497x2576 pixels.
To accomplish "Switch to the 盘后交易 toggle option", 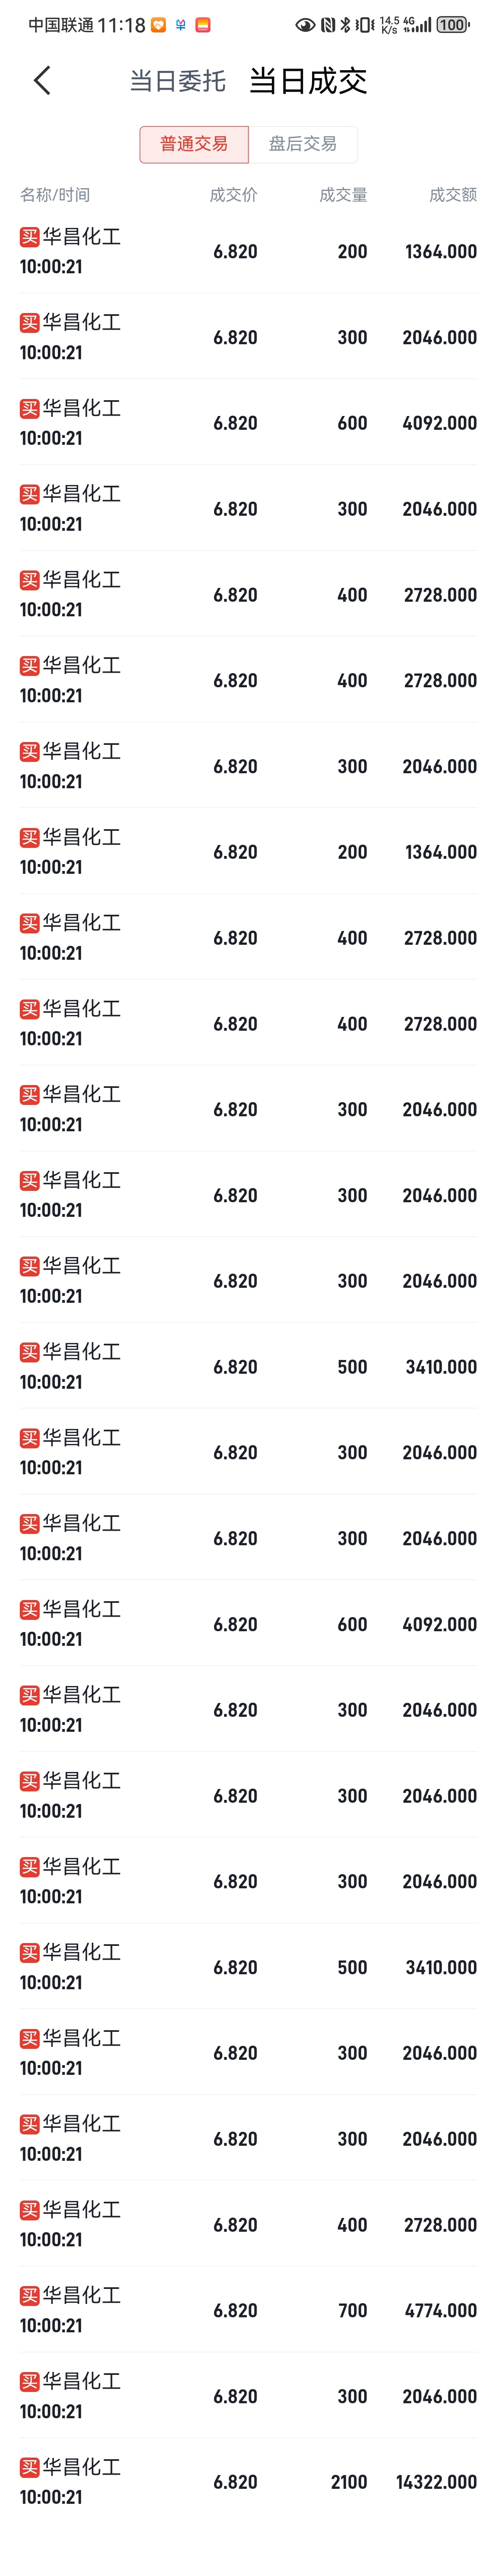I will tap(302, 144).
